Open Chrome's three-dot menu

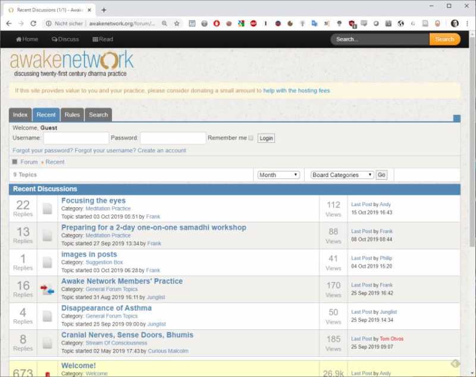tap(467, 23)
